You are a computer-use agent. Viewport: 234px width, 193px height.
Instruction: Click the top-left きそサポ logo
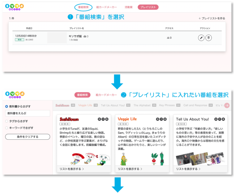coord(15,7)
